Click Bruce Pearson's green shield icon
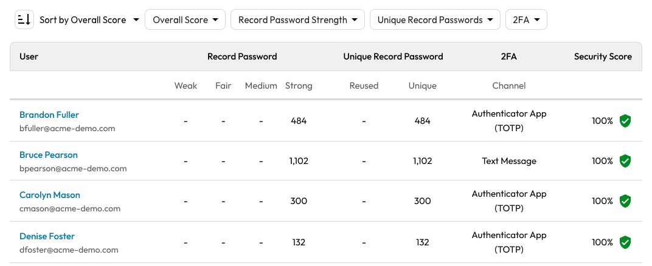 click(625, 161)
